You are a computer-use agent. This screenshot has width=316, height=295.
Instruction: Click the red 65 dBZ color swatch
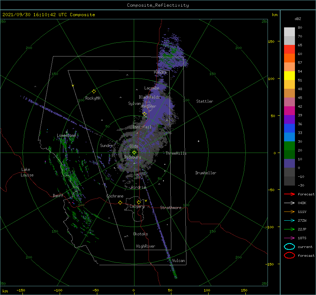coord(289,49)
